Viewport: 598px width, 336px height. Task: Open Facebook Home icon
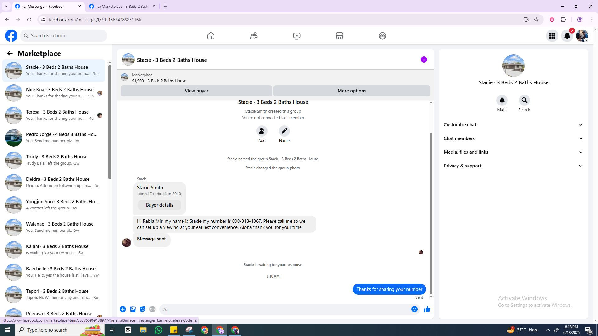(x=211, y=36)
